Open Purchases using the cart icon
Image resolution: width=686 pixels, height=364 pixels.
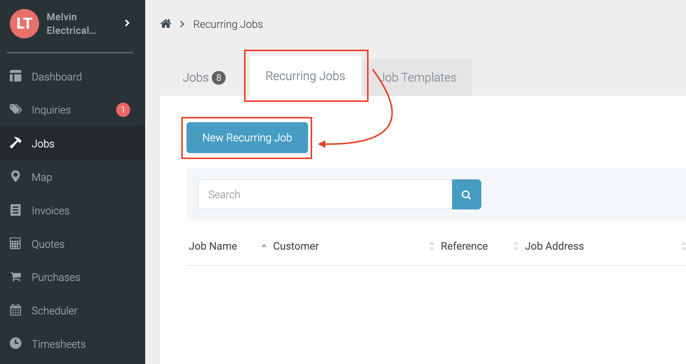point(15,277)
